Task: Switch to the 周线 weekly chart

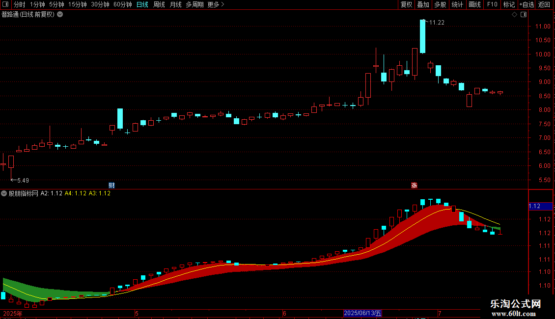Action: [x=159, y=4]
